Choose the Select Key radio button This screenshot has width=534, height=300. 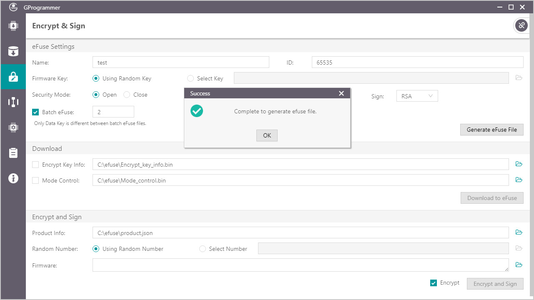point(191,78)
